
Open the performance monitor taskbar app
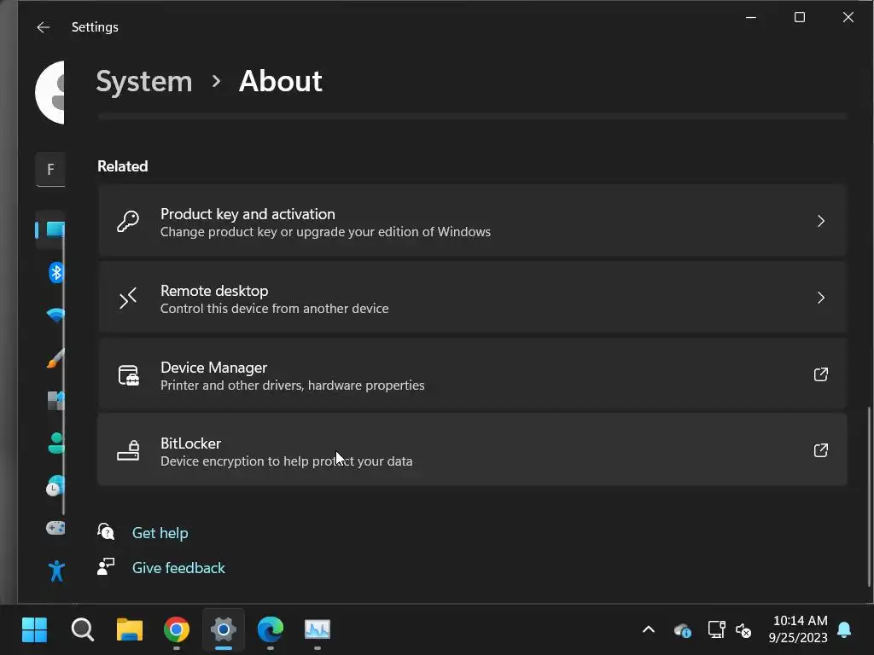click(318, 630)
